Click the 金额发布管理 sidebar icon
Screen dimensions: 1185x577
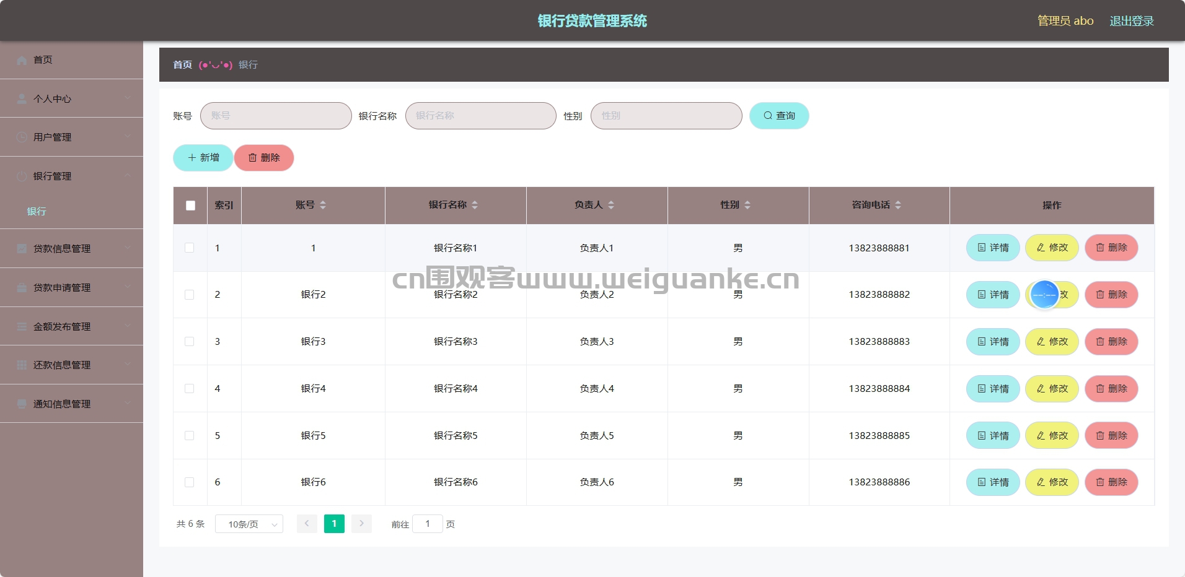(x=22, y=326)
